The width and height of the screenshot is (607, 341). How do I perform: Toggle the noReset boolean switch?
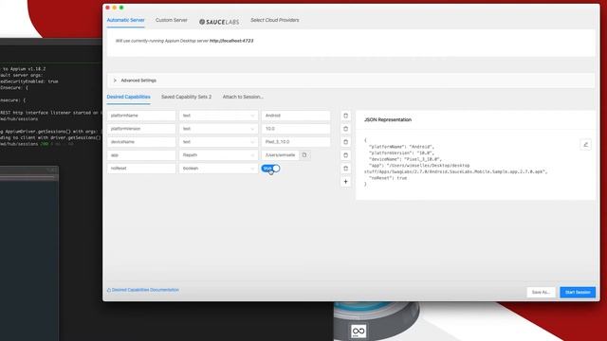pos(270,169)
